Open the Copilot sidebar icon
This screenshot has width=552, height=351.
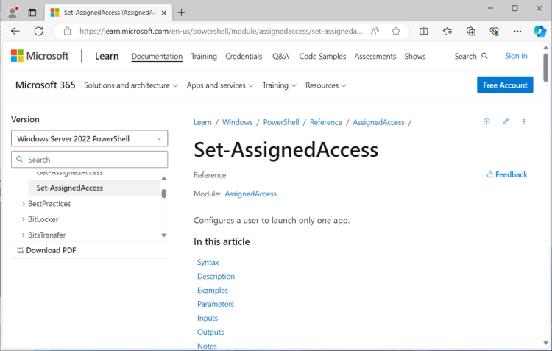[539, 32]
